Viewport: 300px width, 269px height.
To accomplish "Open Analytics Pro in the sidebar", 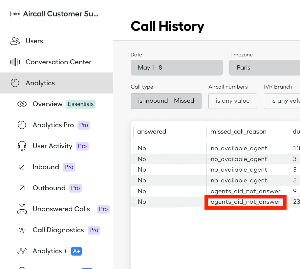I will (53, 125).
